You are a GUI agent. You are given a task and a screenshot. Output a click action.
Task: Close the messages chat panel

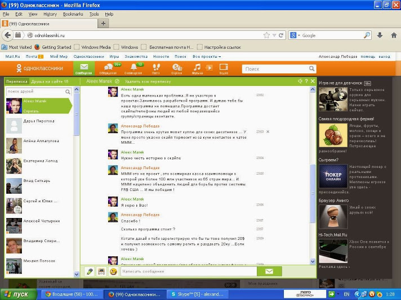point(313,81)
